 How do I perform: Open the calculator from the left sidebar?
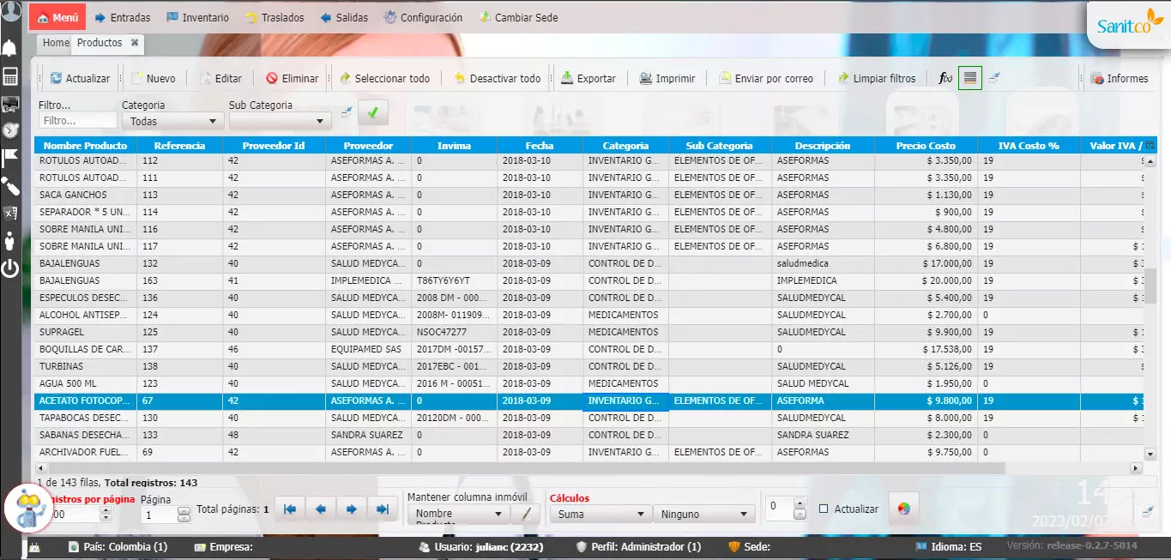10,77
